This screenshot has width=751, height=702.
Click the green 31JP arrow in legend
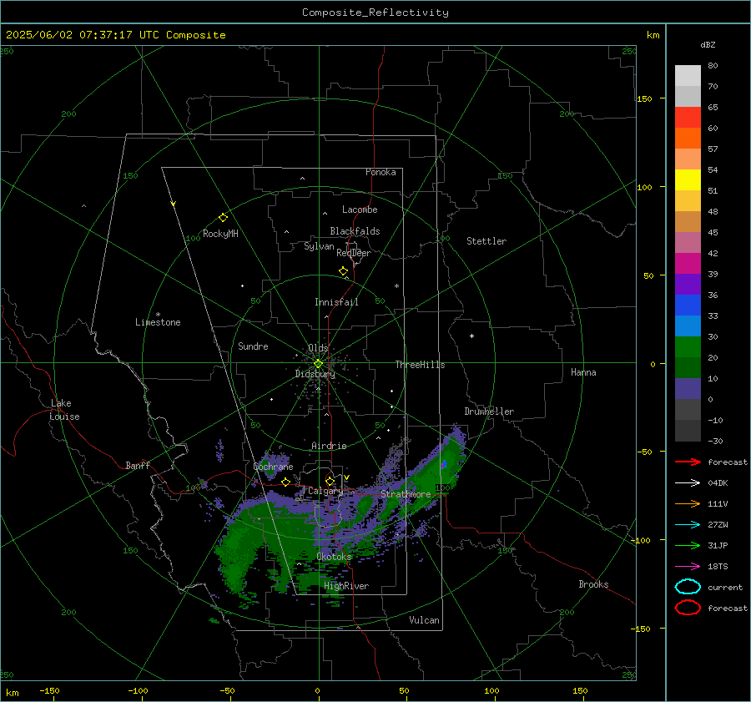point(688,545)
